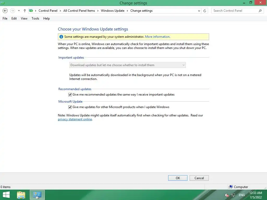Image resolution: width=267 pixels, height=200 pixels.
Task: Minimize the Change settings window
Action: tap(244, 3)
